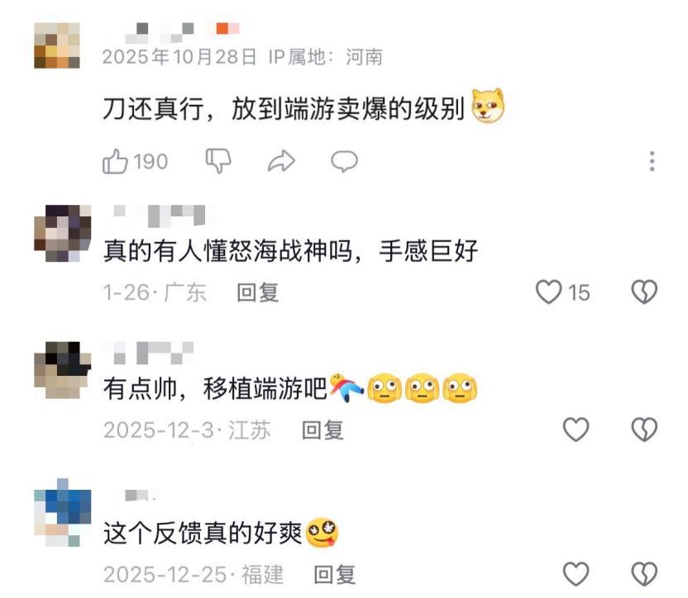
Task: Open three-dot more options on top comment
Action: (x=652, y=161)
